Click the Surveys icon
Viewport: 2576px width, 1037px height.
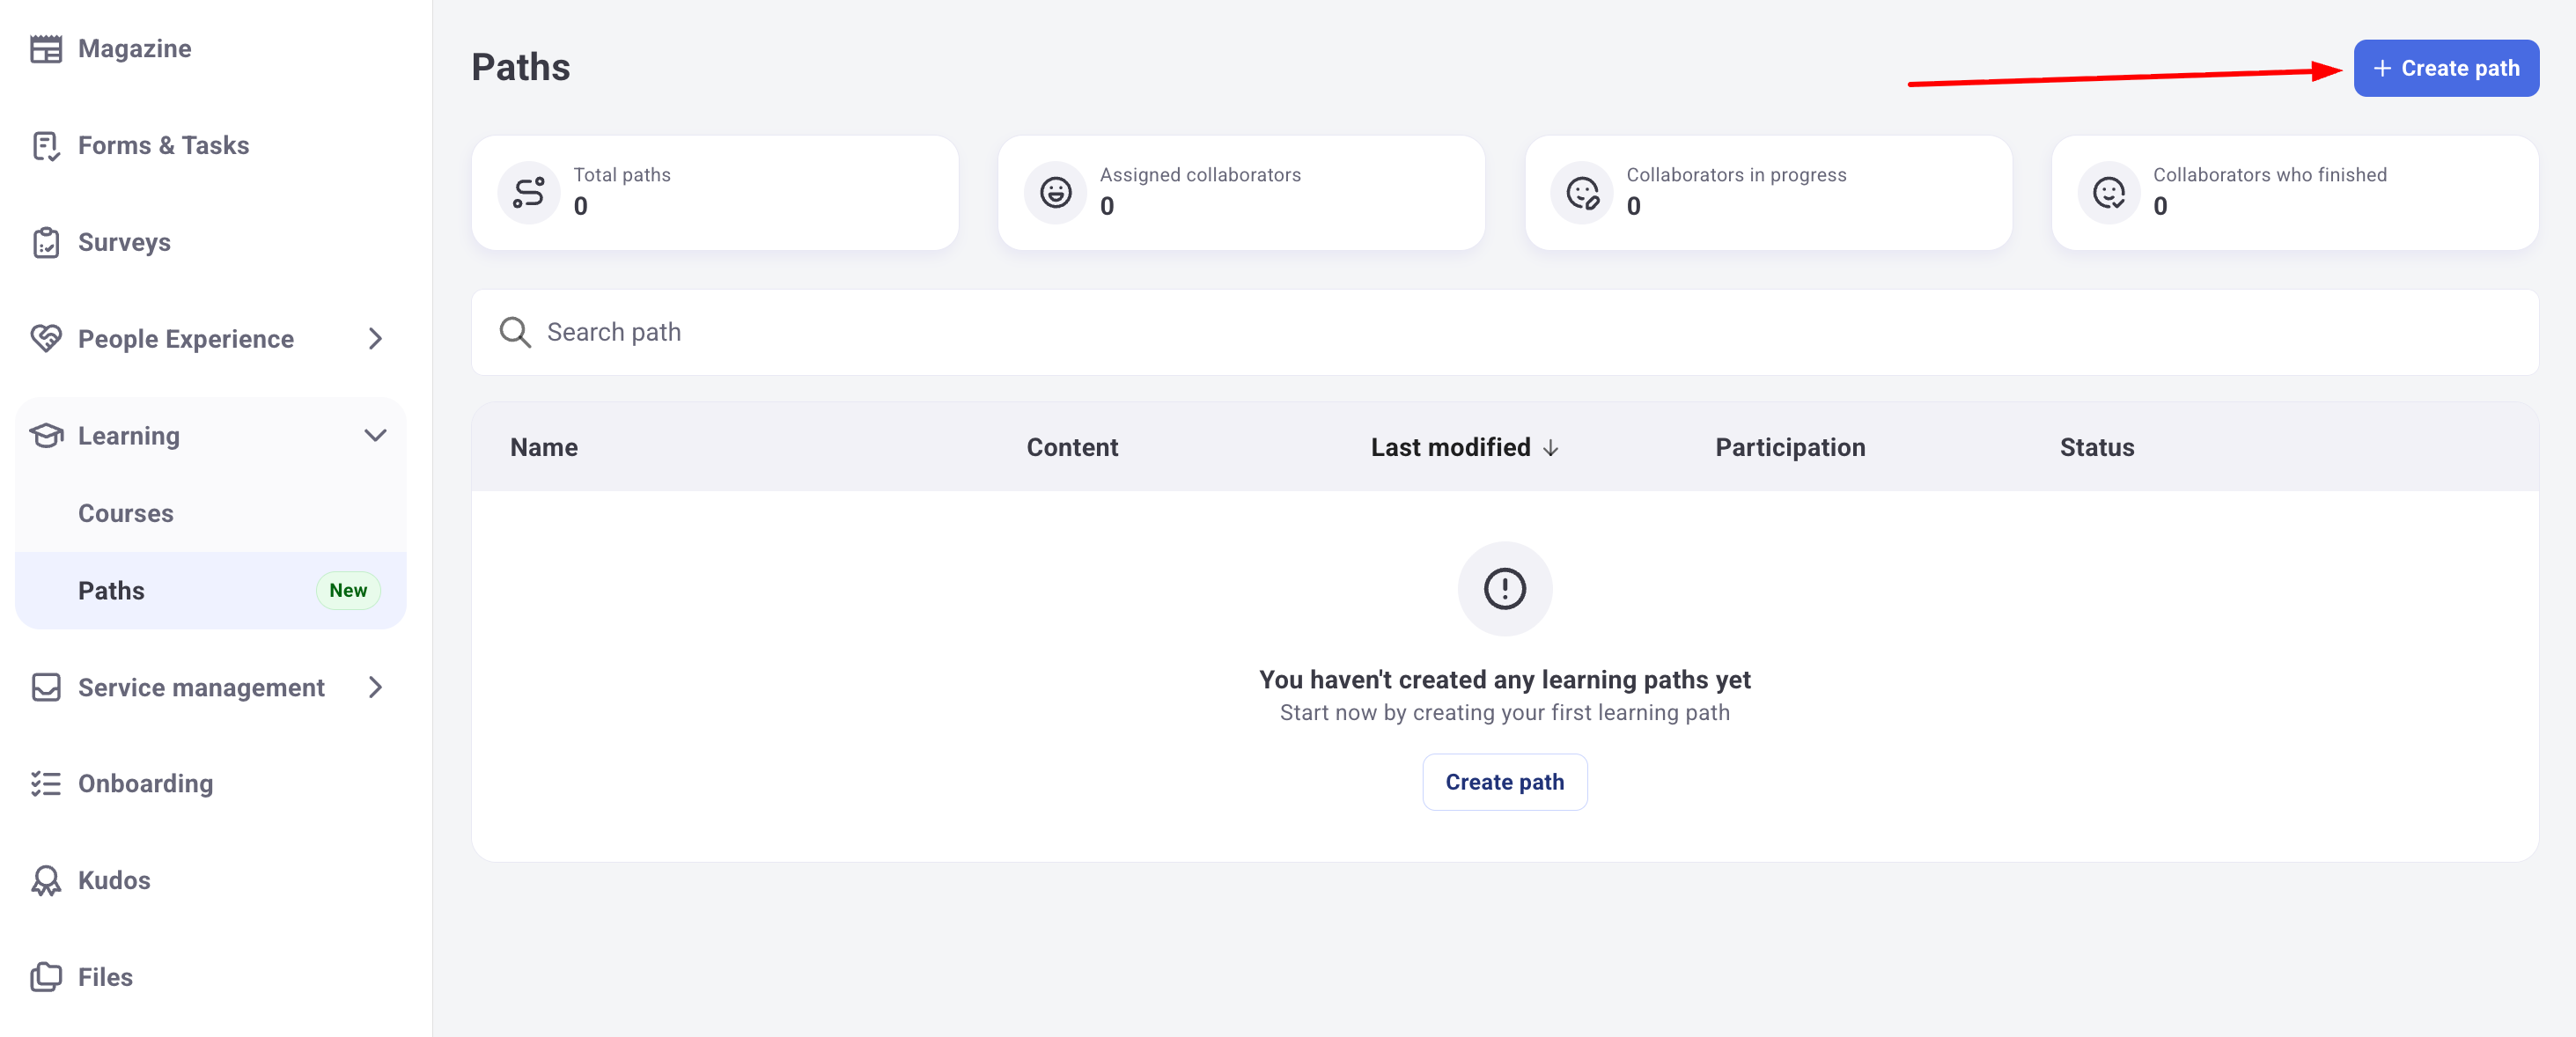coord(46,242)
